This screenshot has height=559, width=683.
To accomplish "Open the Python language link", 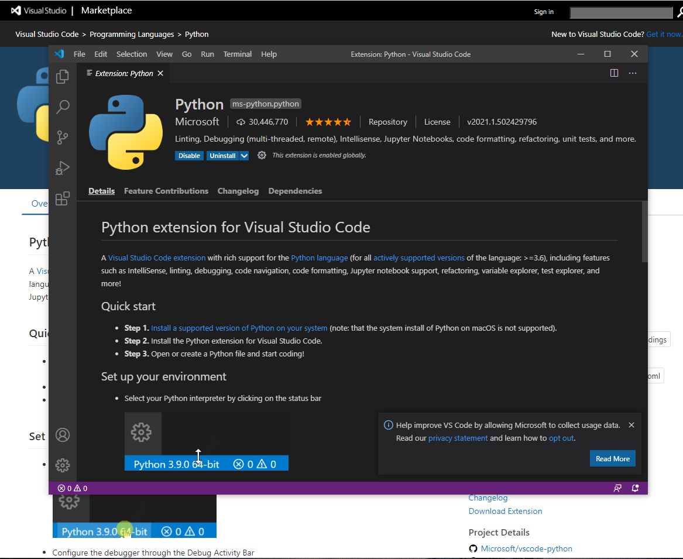I will [x=320, y=258].
